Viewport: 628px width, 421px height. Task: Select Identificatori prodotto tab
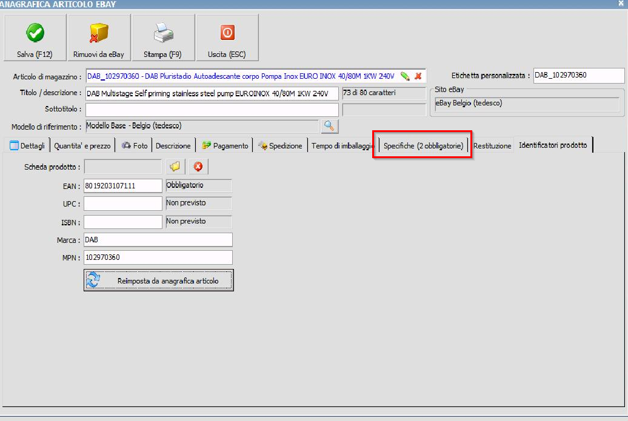(x=553, y=145)
